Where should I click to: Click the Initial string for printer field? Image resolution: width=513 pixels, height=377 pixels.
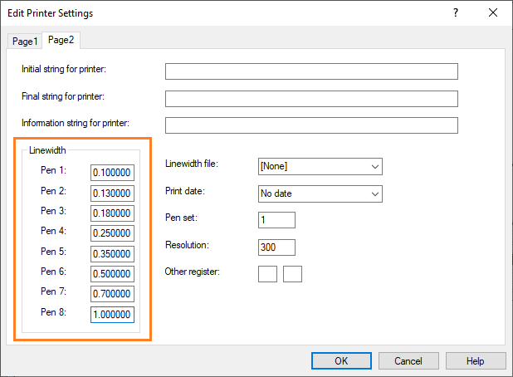coord(311,71)
